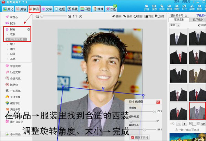206x141 pixels.
Task: Close the 素材编辑框 panel with red X
Action: pyautogui.click(x=158, y=102)
